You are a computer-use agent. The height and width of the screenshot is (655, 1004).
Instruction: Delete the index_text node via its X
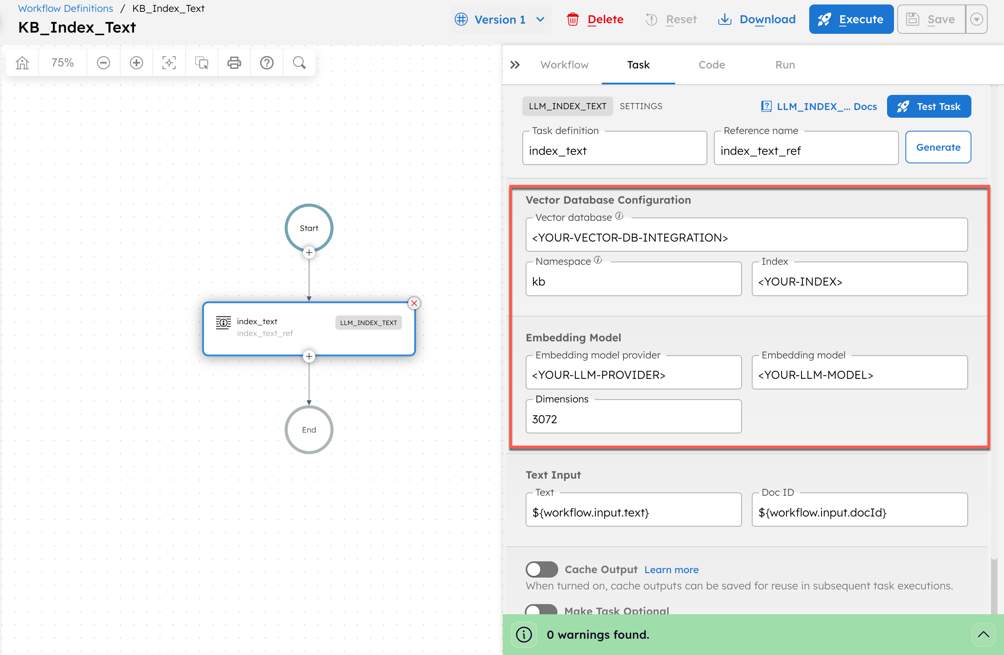click(x=414, y=303)
